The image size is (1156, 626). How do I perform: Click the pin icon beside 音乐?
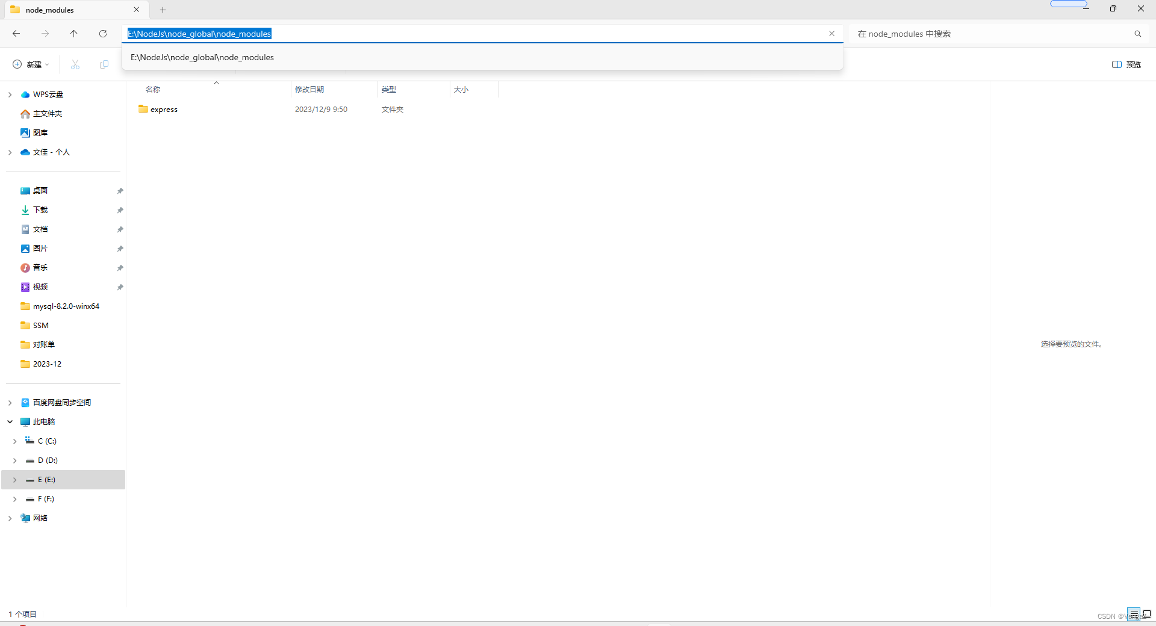click(120, 268)
